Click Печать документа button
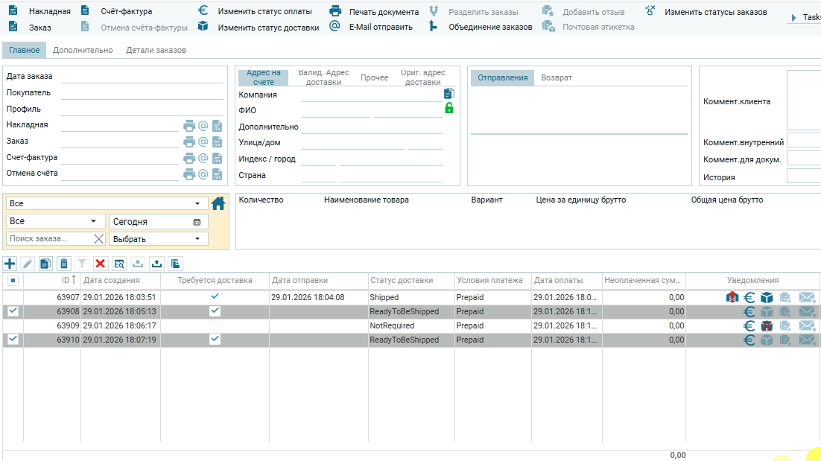Image resolution: width=821 pixels, height=461 pixels. point(384,12)
